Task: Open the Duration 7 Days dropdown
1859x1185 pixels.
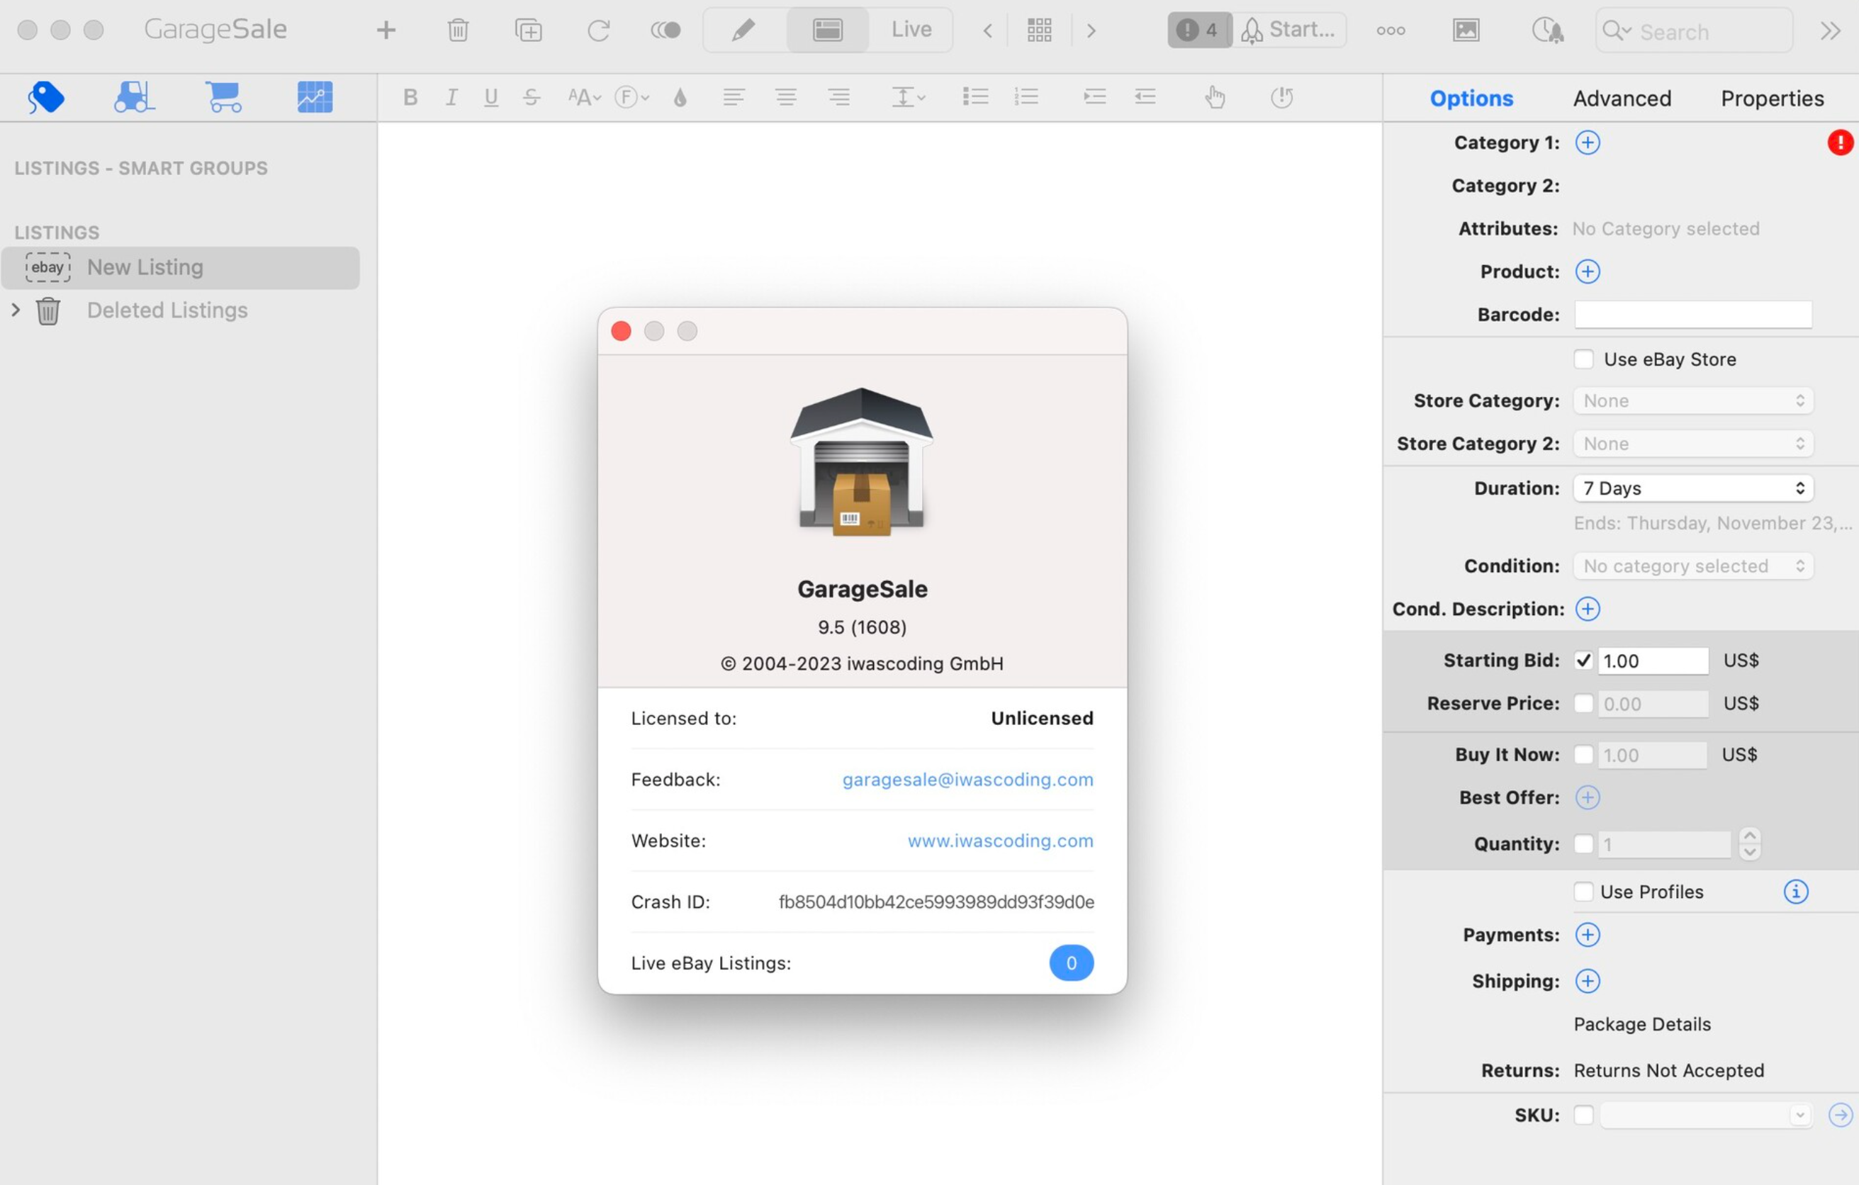Action: tap(1693, 488)
